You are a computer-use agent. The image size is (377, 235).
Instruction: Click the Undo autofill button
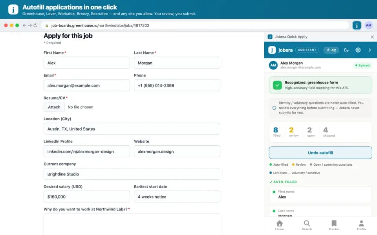coord(320,153)
